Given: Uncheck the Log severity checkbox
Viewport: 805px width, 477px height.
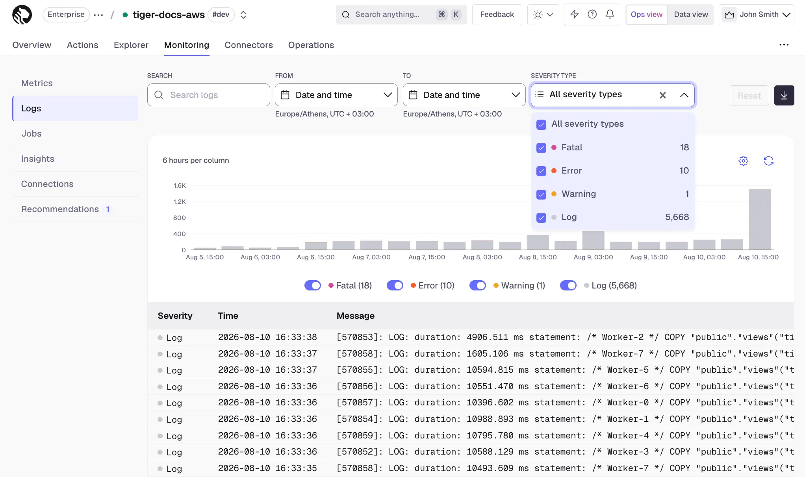Looking at the screenshot, I should [542, 218].
